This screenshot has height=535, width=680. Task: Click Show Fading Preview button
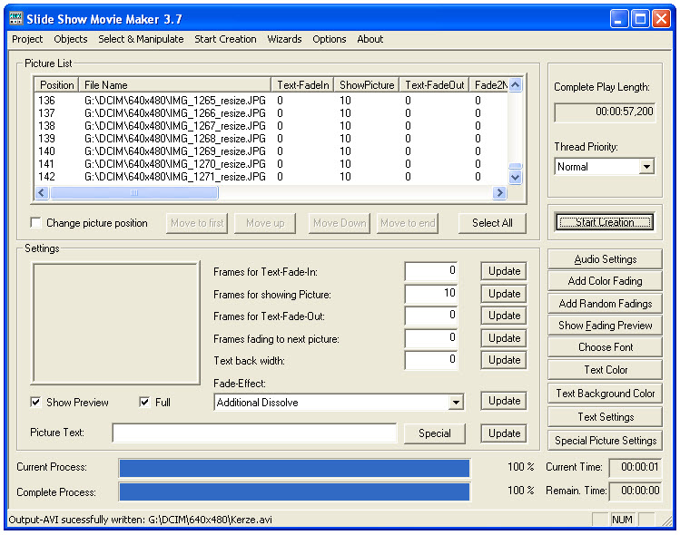point(605,326)
